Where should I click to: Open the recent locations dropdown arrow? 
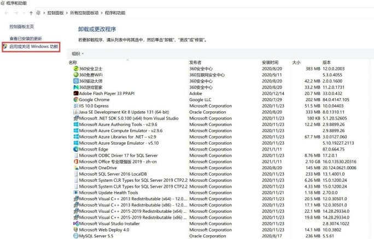pyautogui.click(x=24, y=13)
